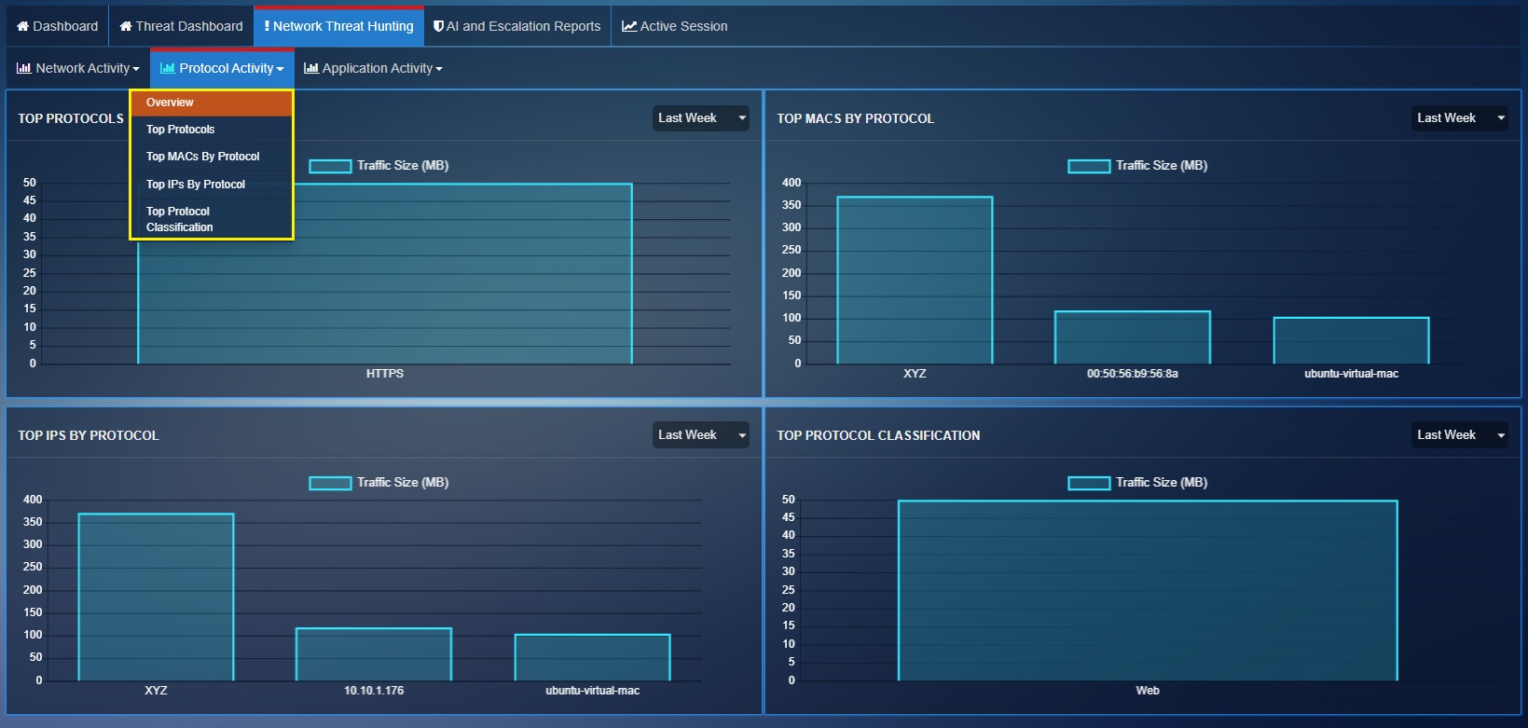Click the home icon beside Dashboard
Screen dimensions: 1528x728
coord(23,26)
